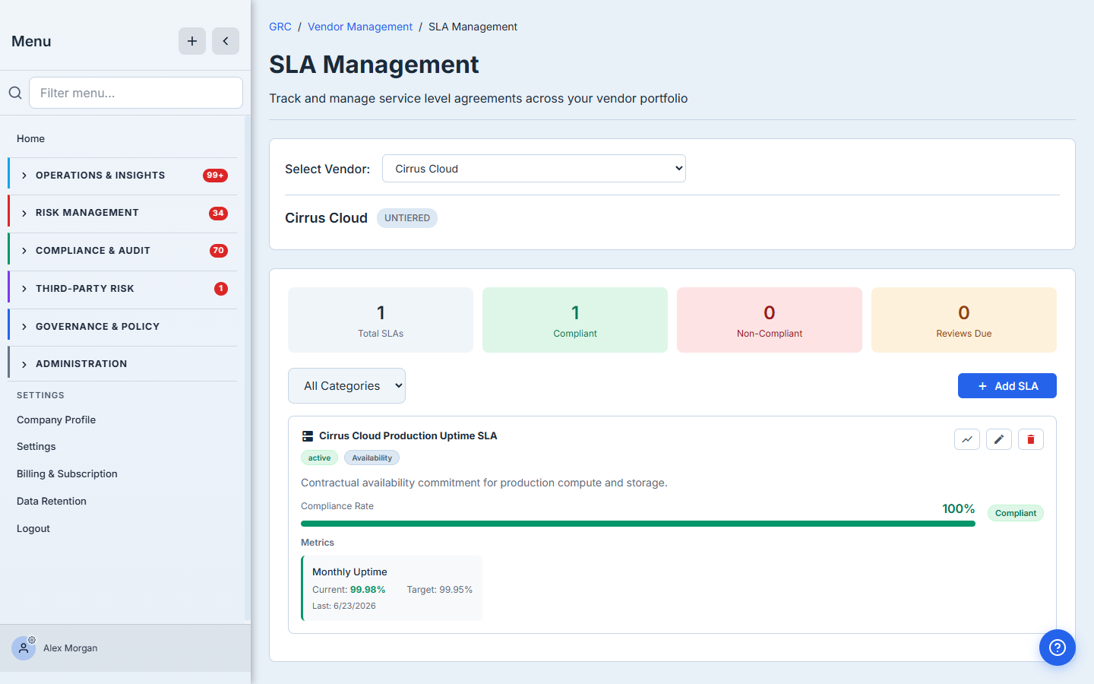1094x684 pixels.
Task: Click the Target: 99.95% text
Action: 440,590
